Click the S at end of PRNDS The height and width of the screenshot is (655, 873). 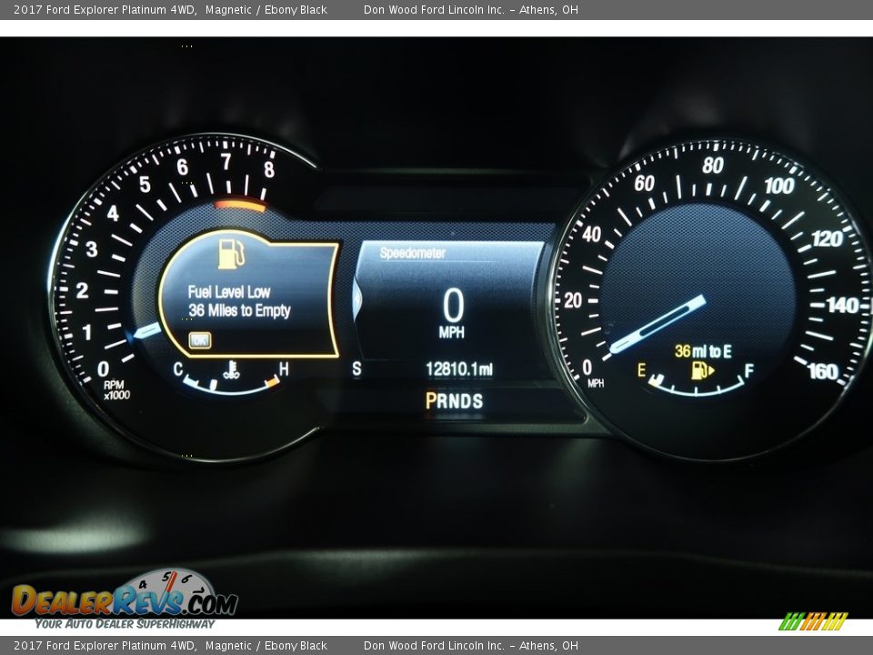[x=477, y=400]
